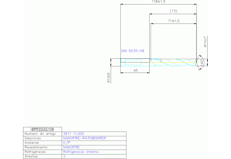Select the 140° point angle annotation

click(x=202, y=63)
